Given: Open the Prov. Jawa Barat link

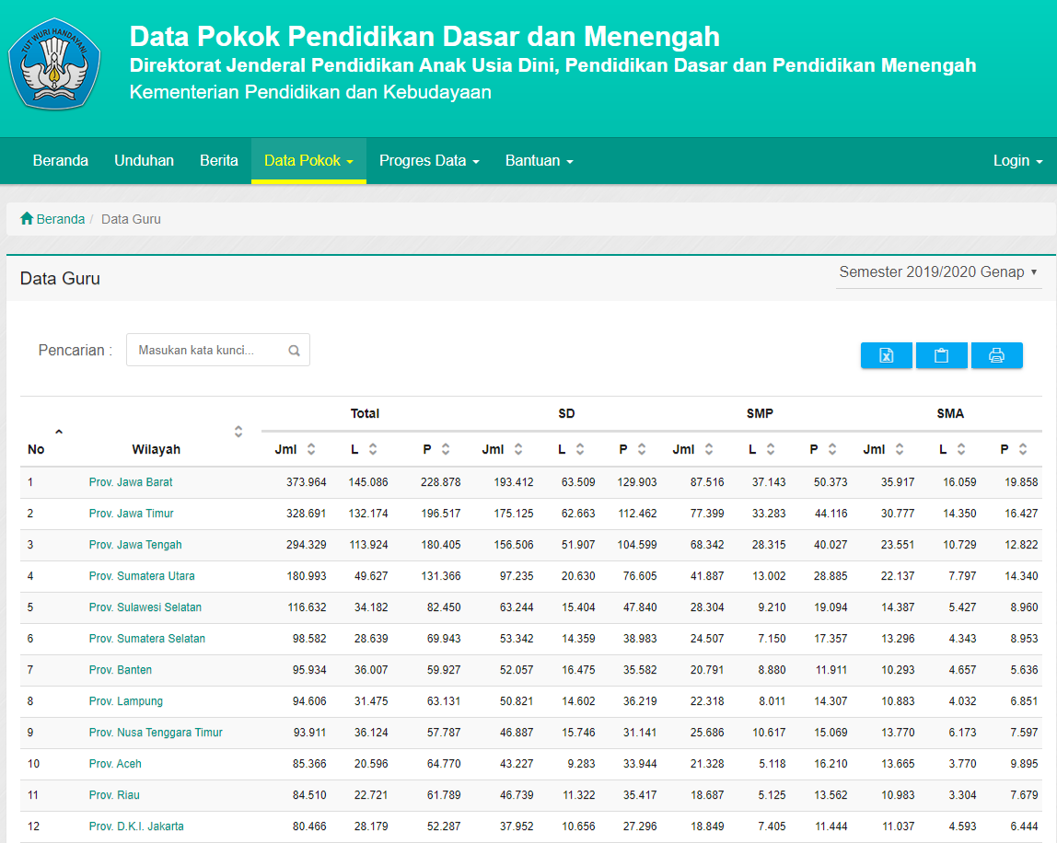Looking at the screenshot, I should click(131, 482).
